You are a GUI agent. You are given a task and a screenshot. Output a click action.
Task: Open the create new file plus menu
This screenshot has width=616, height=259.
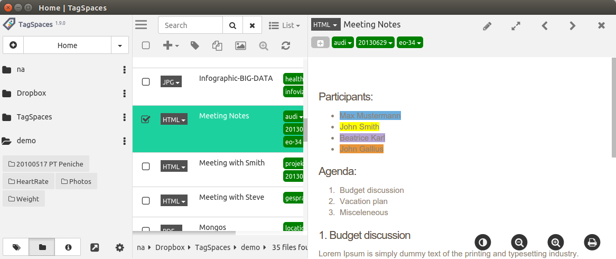pos(171,45)
